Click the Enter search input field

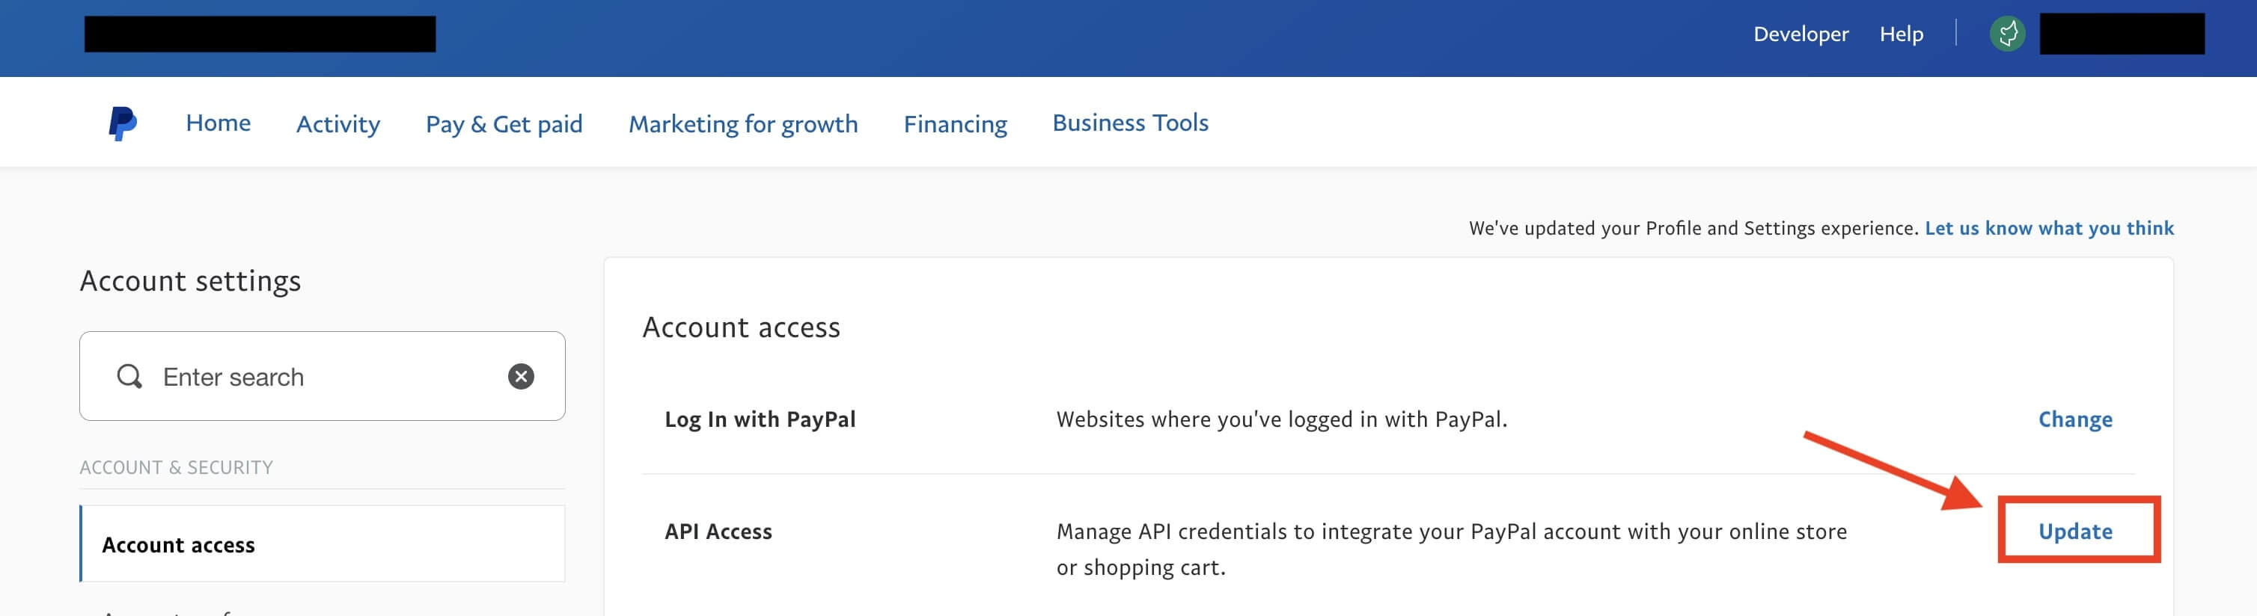(x=263, y=376)
